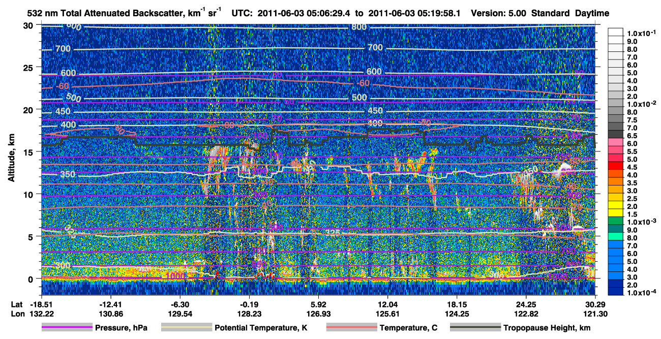Click the 'Lat' row label
Screen dimensions: 661x339
pyautogui.click(x=17, y=304)
